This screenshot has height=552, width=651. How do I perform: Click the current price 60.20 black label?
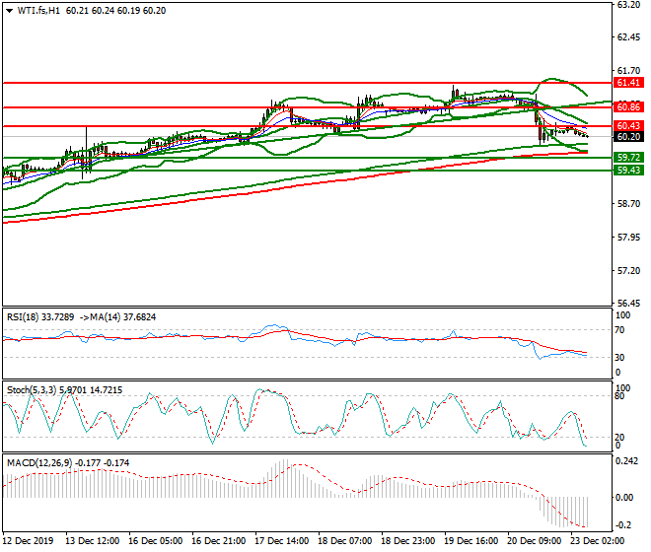pyautogui.click(x=628, y=137)
